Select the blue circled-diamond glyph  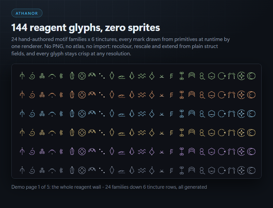pyautogui.click(x=82, y=114)
